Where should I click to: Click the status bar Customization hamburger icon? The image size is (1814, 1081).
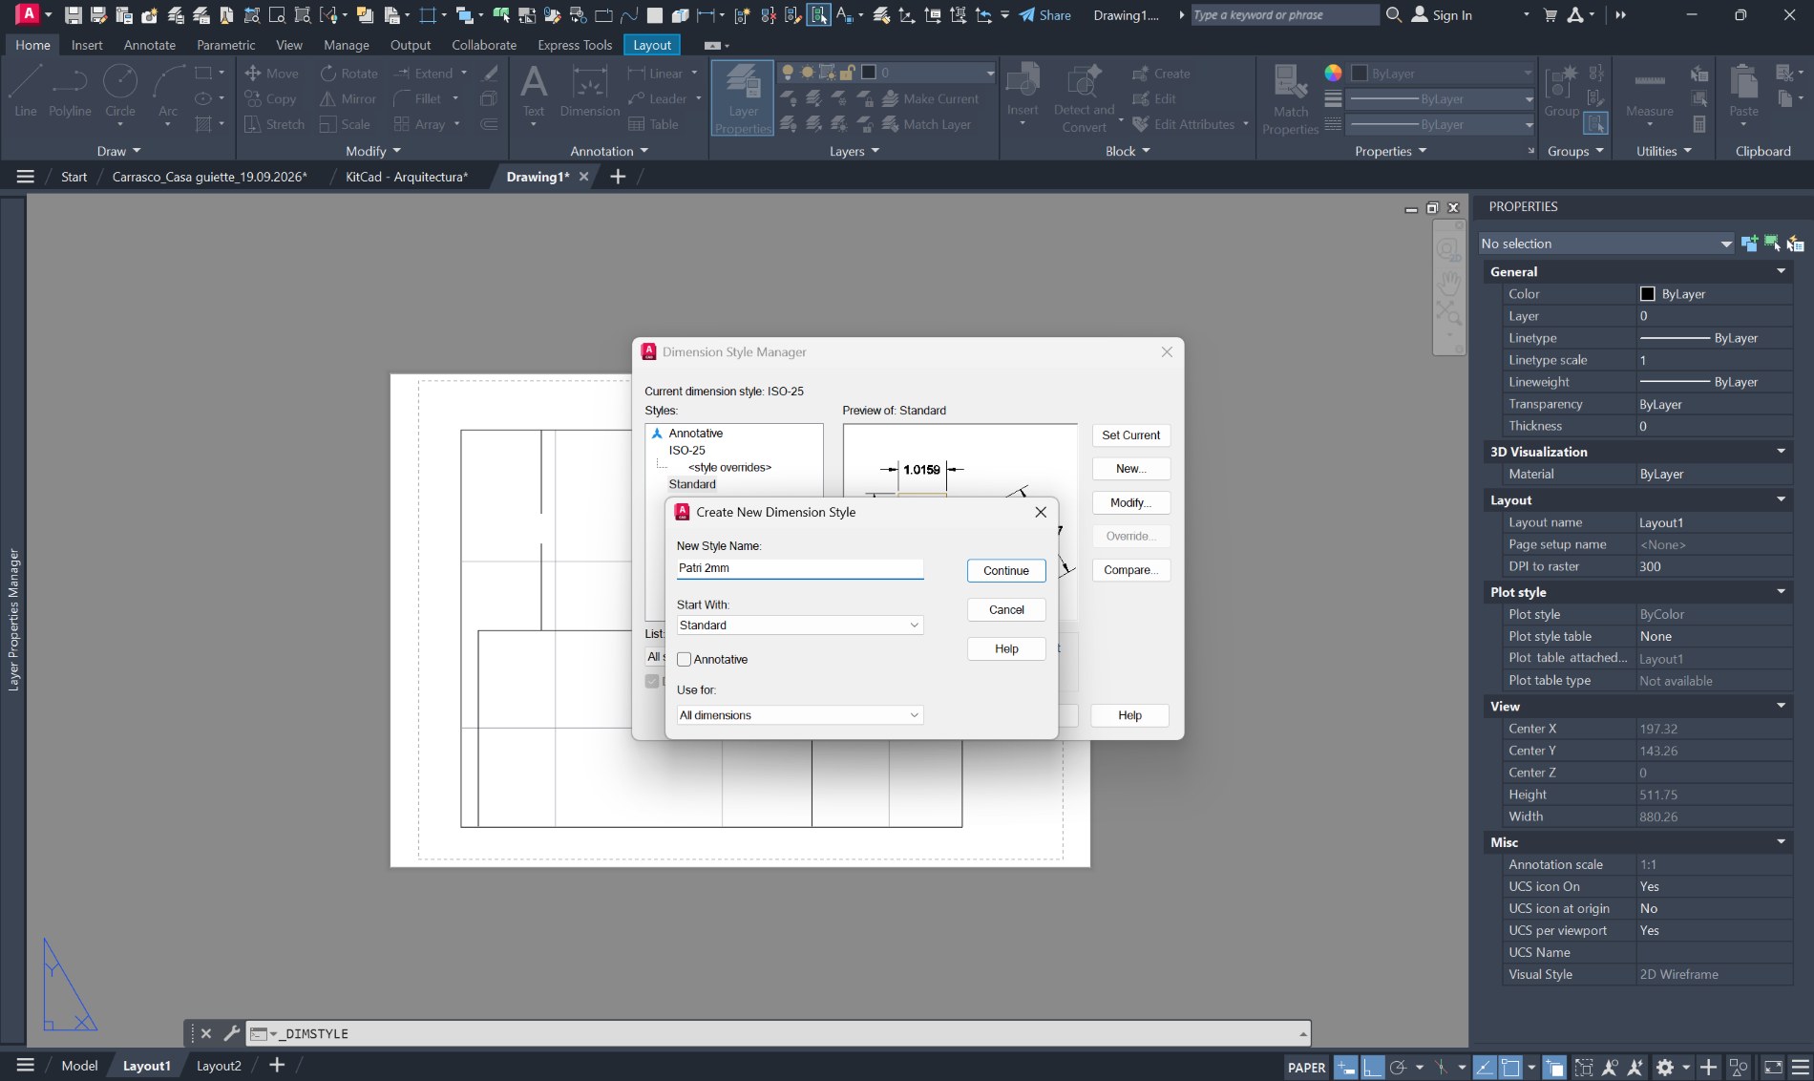click(x=1801, y=1067)
